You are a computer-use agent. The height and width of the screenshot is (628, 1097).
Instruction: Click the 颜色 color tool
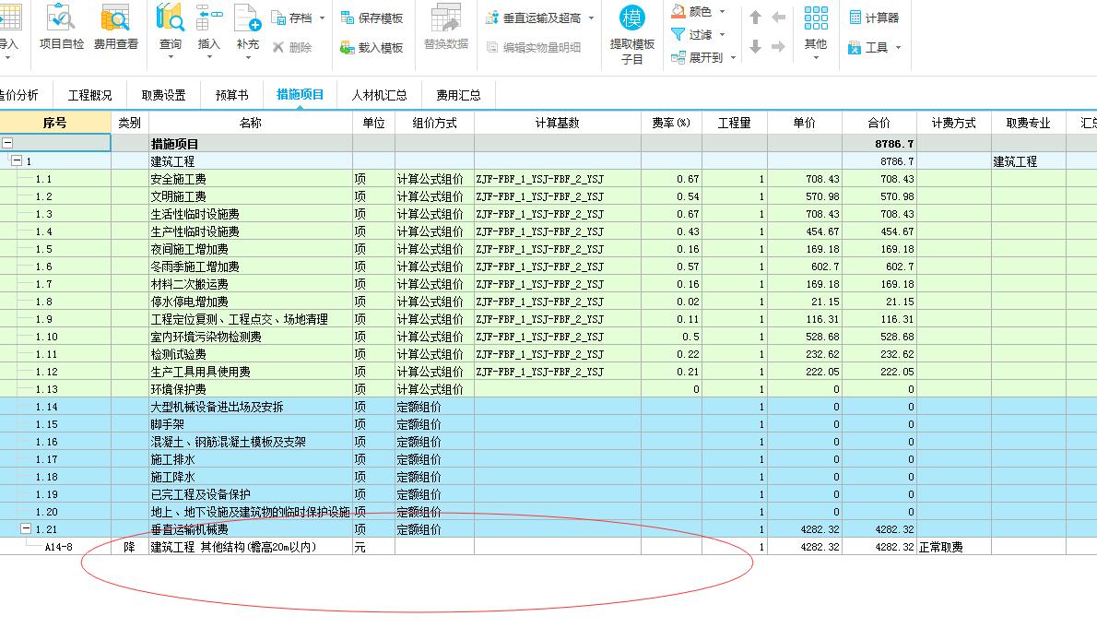[691, 12]
